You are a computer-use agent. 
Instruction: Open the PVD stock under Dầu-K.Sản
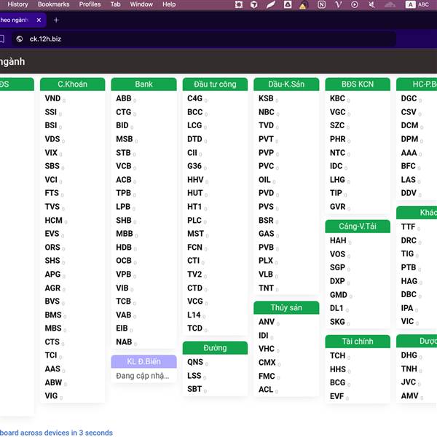(x=266, y=193)
